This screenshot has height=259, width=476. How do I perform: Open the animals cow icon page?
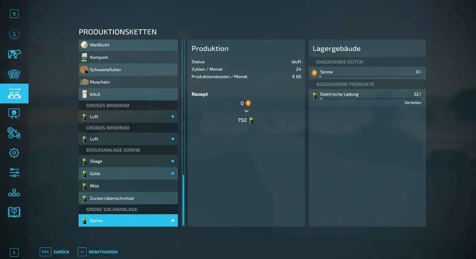[x=14, y=54]
